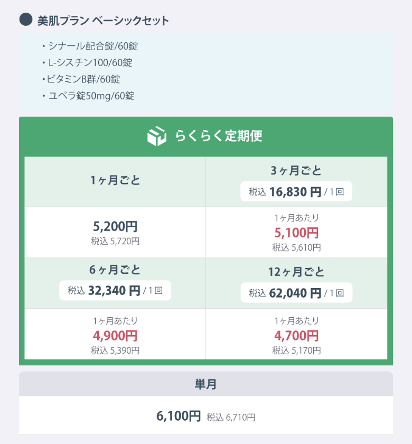This screenshot has width=412, height=444.
Task: Click the 税込 62,040円 / 1回 price badge
Action: [x=296, y=293]
